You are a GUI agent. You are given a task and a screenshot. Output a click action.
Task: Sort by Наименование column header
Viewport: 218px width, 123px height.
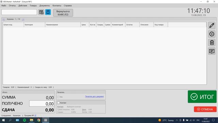[x=63, y=25]
